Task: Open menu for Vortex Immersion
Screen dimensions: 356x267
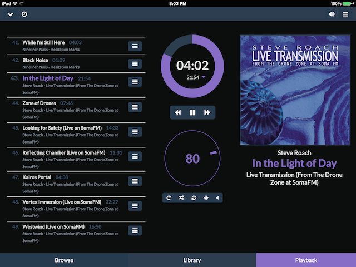Action: click(x=135, y=206)
